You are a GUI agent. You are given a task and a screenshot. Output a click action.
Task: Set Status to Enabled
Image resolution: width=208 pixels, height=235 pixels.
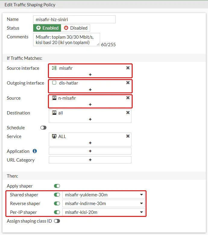click(47, 28)
